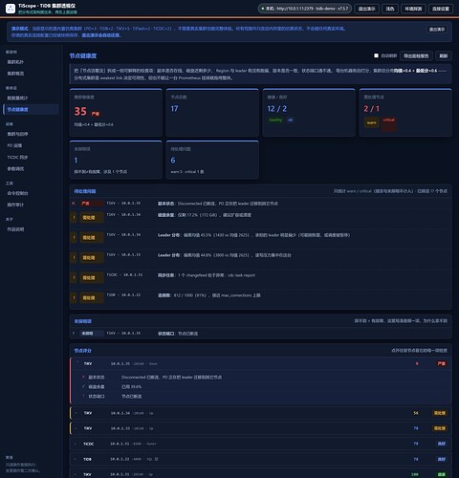Click the red X beside the replica status check detail
This screenshot has height=478, width=459.
[x=83, y=377]
